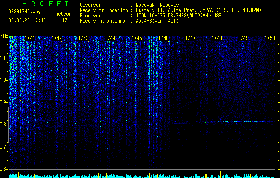Click the gray vertical range bar at left
280x178 pixels.
coord(8,125)
